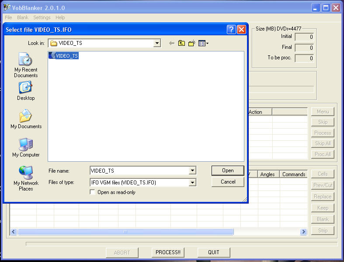Click the QUIT button
This screenshot has width=344, height=262.
214,252
